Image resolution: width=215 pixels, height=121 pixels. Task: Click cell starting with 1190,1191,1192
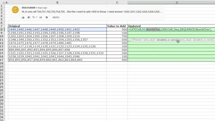[x=57, y=33]
